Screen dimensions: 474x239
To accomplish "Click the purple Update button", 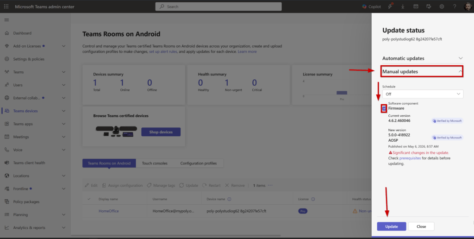I will [x=392, y=226].
